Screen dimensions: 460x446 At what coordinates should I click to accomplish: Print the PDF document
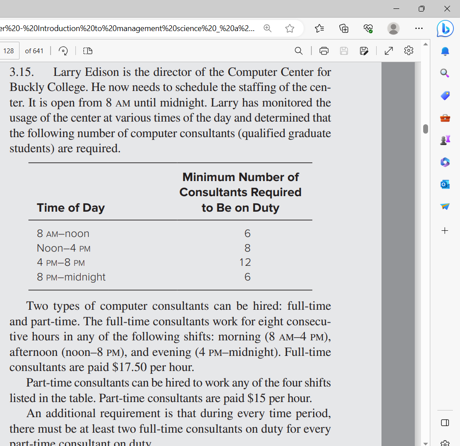click(x=324, y=51)
